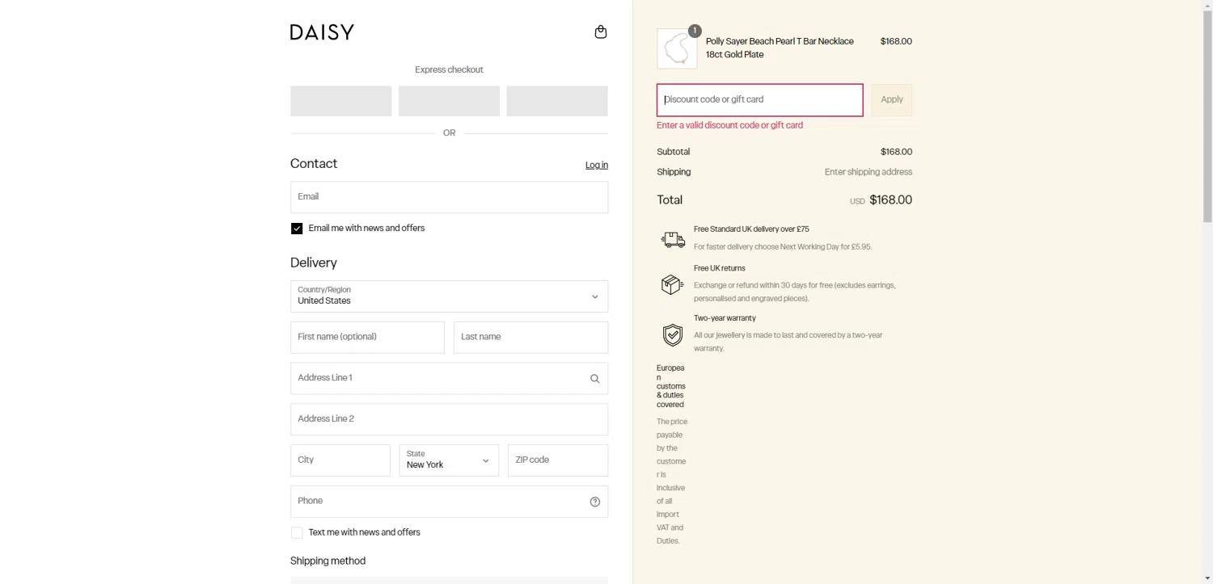Image resolution: width=1213 pixels, height=584 pixels.
Task: Click the third express checkout button
Action: [557, 101]
